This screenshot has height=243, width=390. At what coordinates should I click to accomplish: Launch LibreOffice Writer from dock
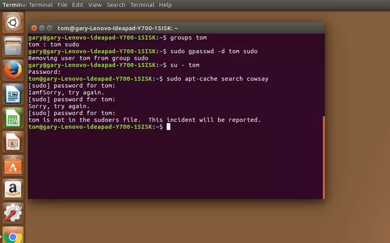tap(13, 94)
